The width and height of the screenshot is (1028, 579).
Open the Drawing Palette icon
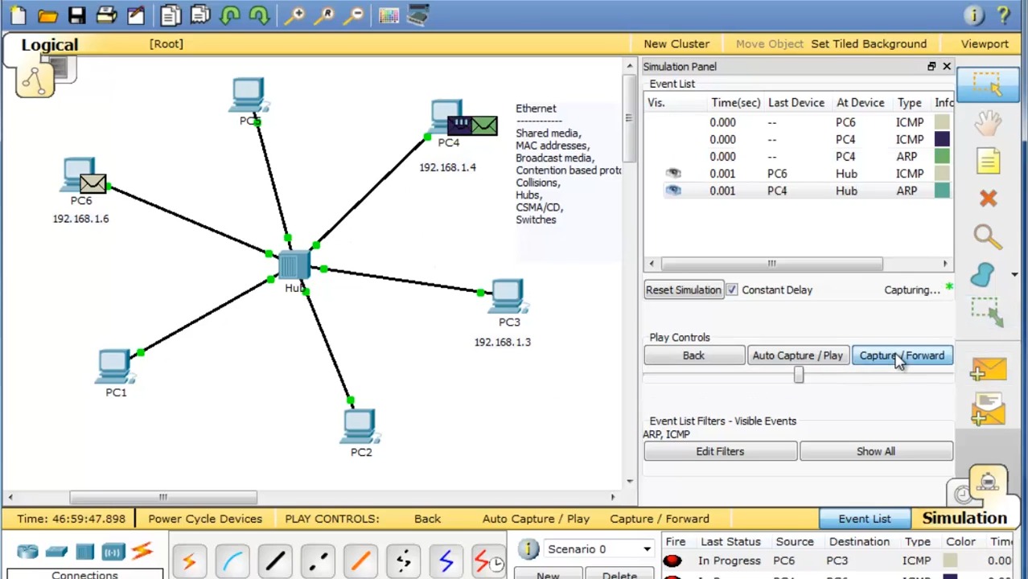click(x=389, y=15)
